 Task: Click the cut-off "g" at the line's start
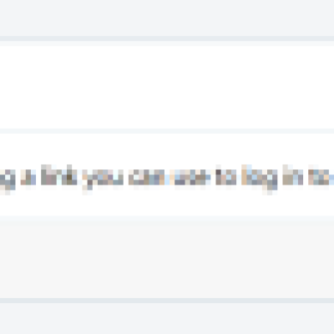(x=8, y=180)
